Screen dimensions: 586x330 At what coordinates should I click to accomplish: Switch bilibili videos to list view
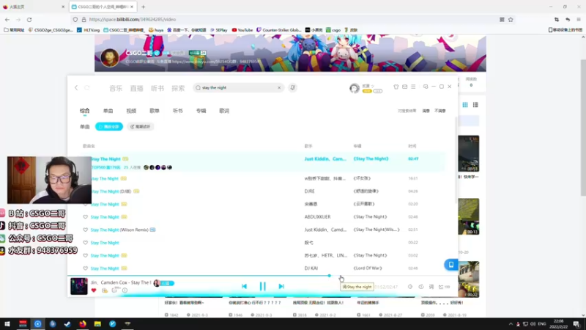click(x=475, y=105)
